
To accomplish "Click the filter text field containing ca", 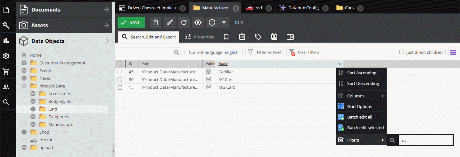I will pos(425,140).
